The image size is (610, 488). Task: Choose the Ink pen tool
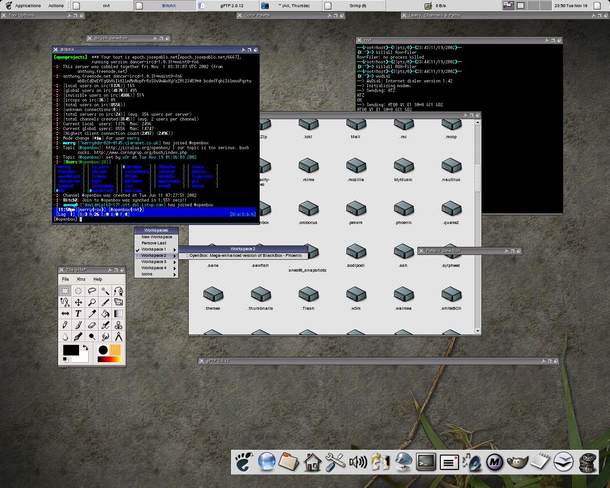tap(79, 336)
